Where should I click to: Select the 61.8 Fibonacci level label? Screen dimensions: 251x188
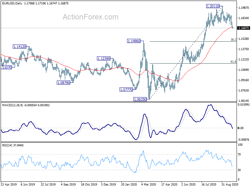pos(233,61)
